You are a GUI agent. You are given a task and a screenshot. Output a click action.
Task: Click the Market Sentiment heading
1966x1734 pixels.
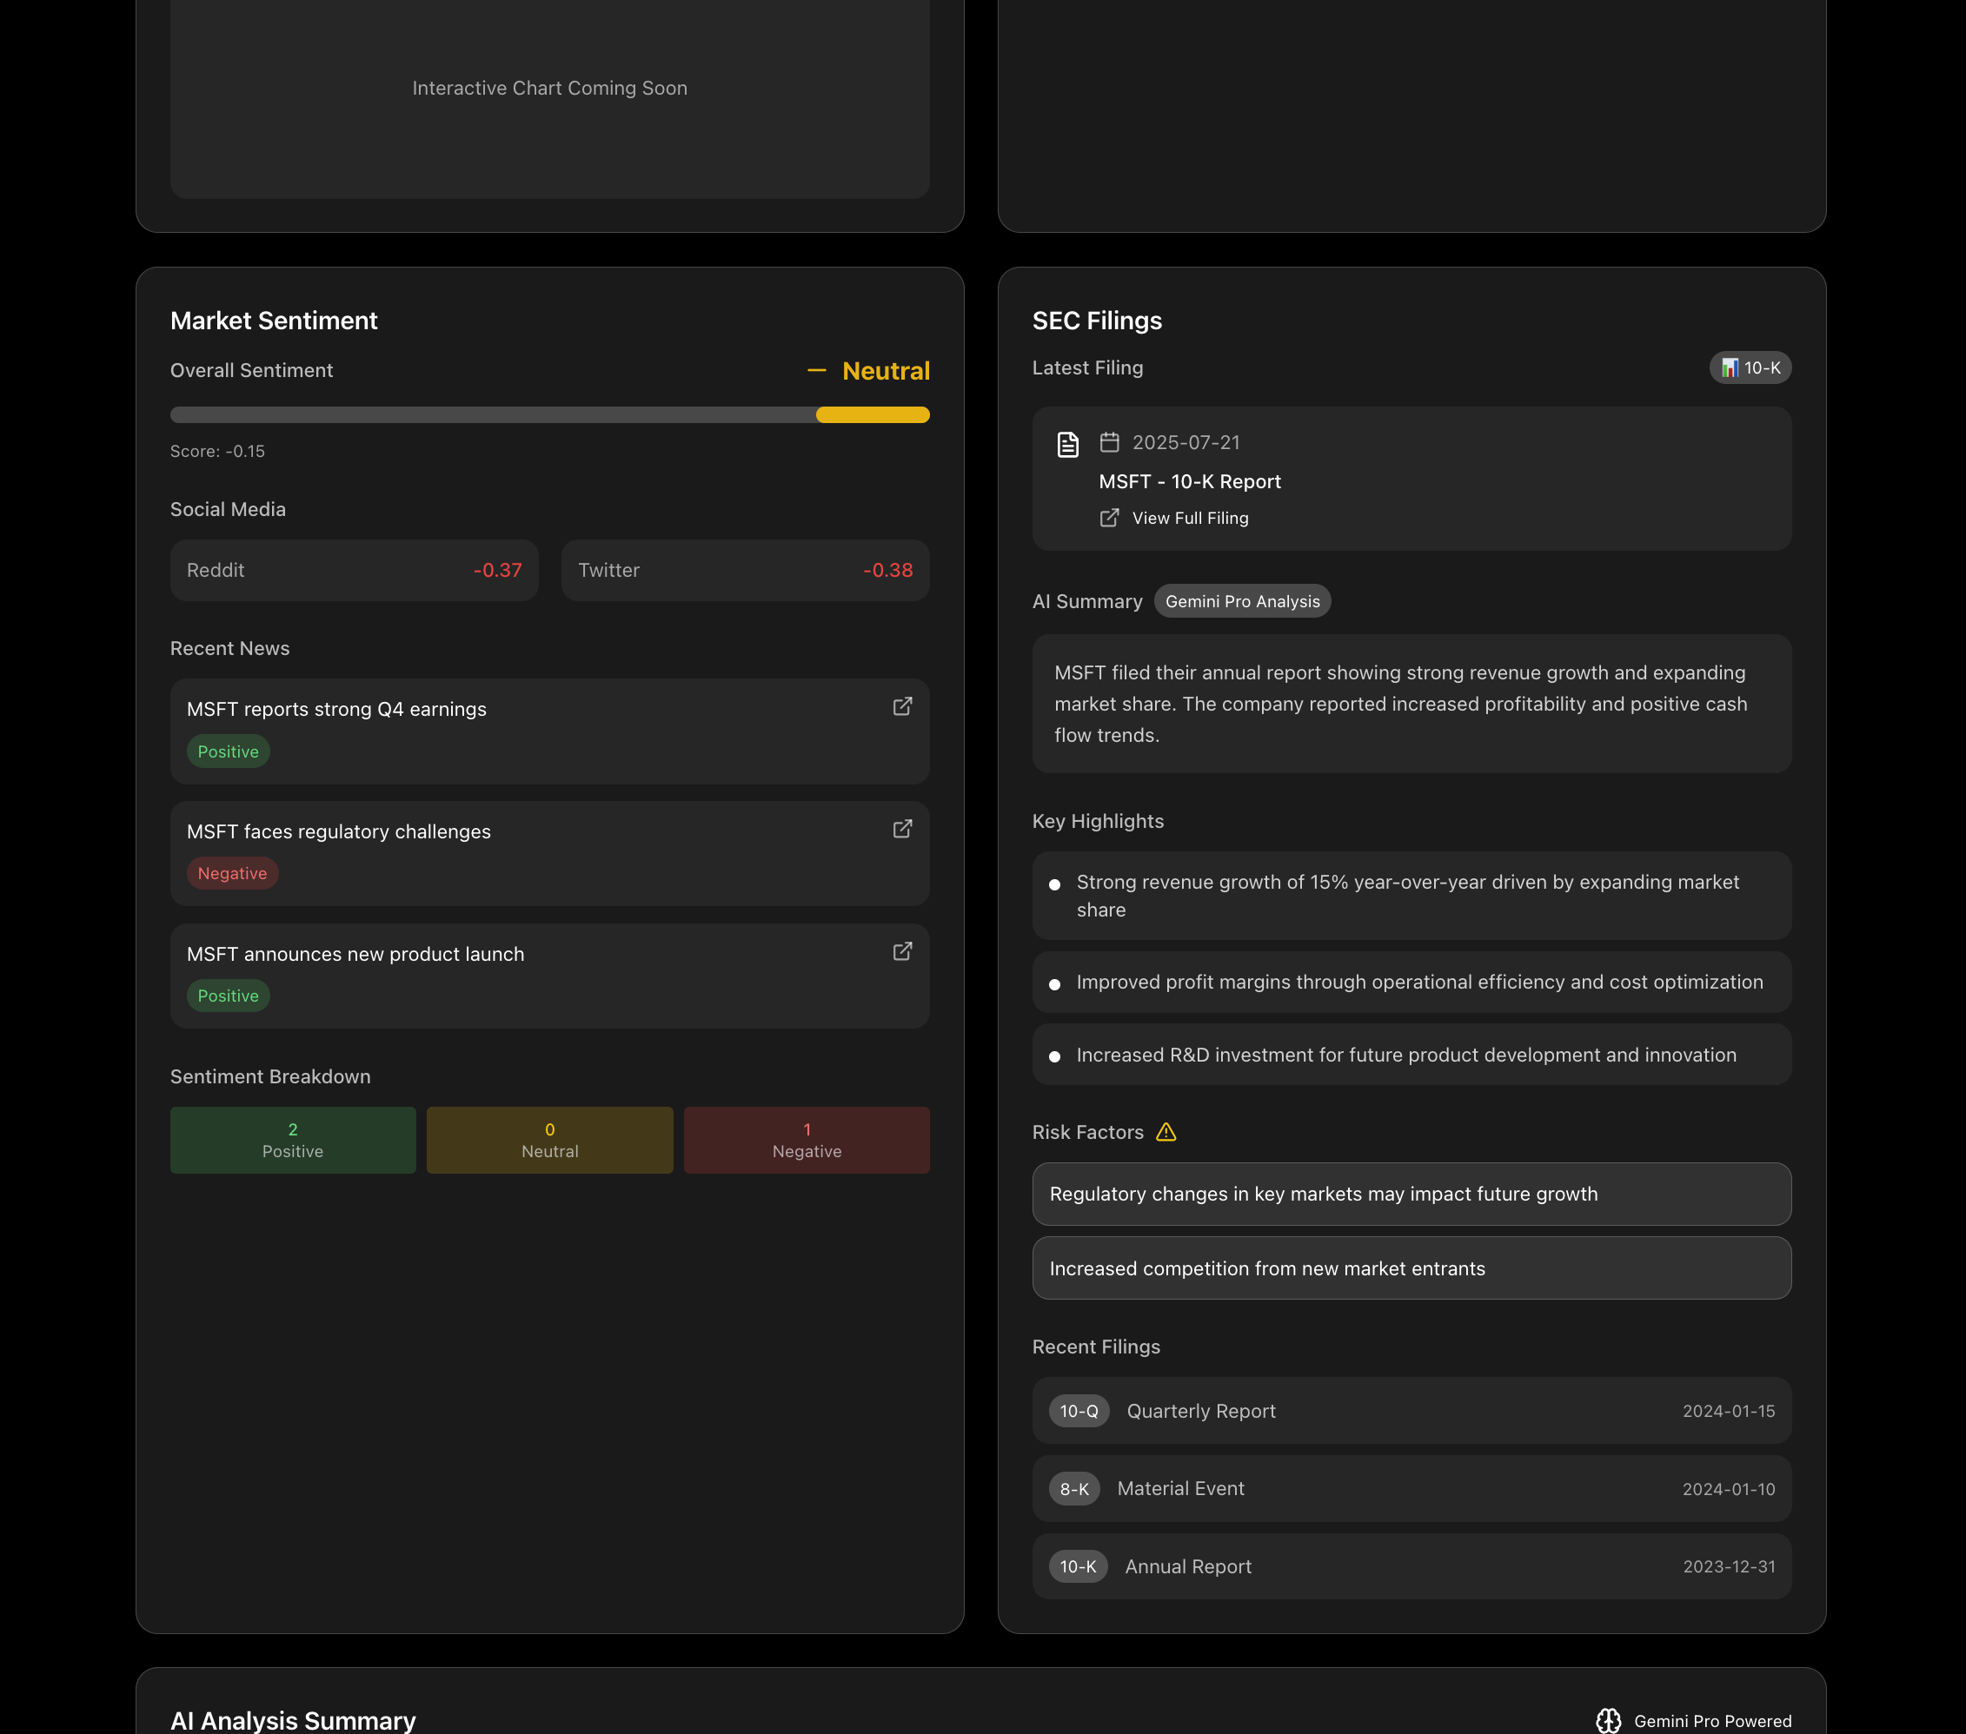(x=273, y=321)
